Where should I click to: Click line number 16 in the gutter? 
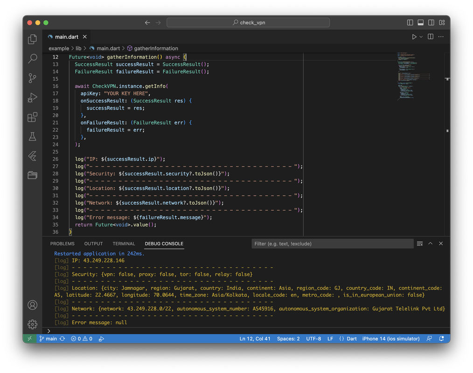pos(55,86)
